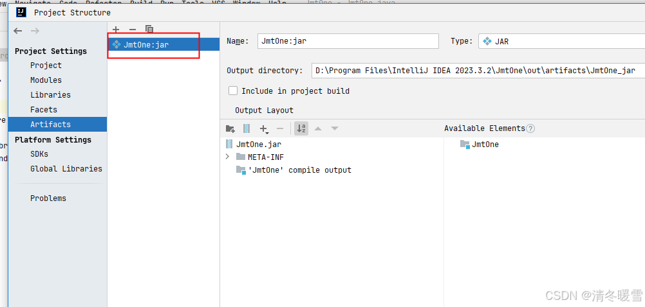
Task: Toggle sort elements by names and types
Action: 301,129
